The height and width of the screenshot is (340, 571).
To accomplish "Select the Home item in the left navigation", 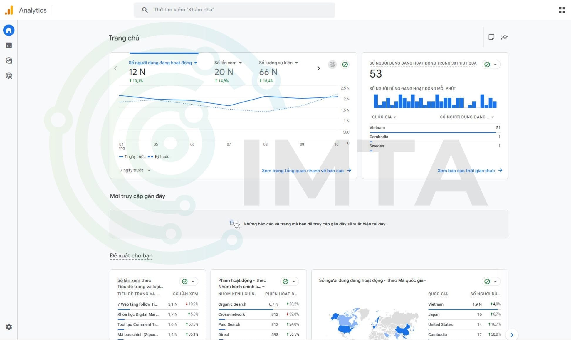I will pyautogui.click(x=9, y=30).
